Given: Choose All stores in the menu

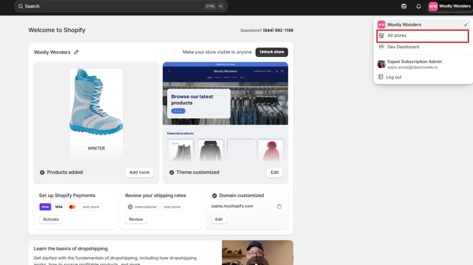Looking at the screenshot, I should tap(423, 36).
